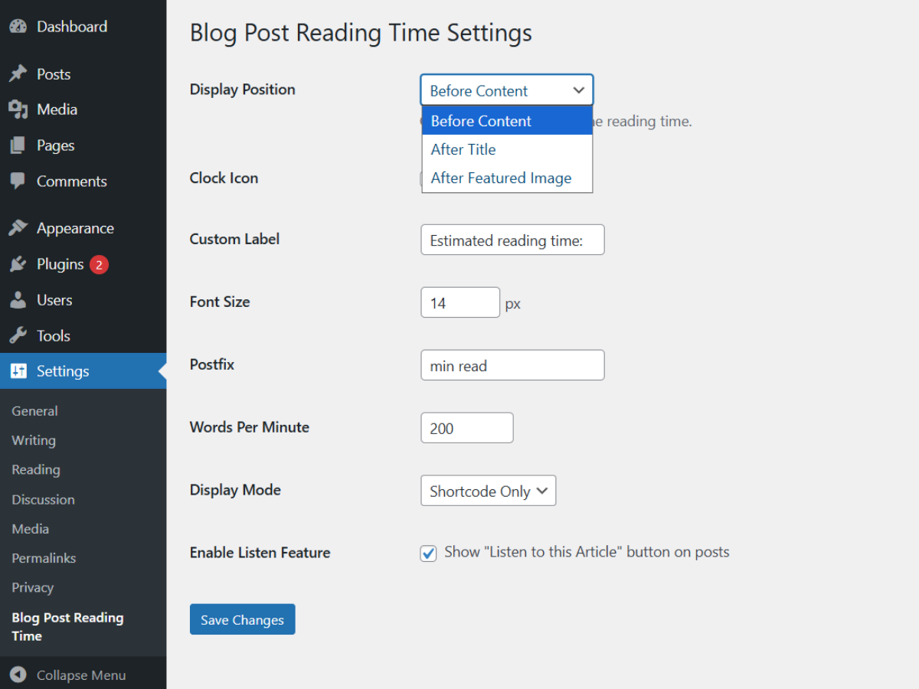
Task: Open Permalinks settings submenu
Action: [x=44, y=559]
